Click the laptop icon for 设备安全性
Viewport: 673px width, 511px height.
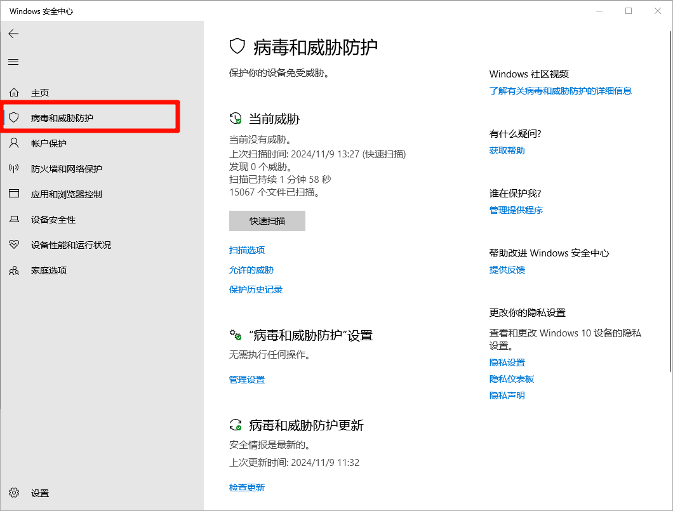point(14,219)
